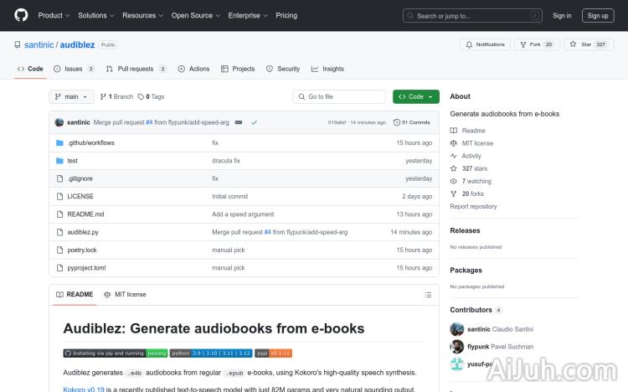Star the audiblez repository
Screen dimensions: 628x392
[589, 44]
